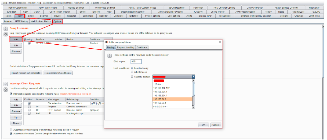
Task: Open the Burp menu
Action: [5, 2]
